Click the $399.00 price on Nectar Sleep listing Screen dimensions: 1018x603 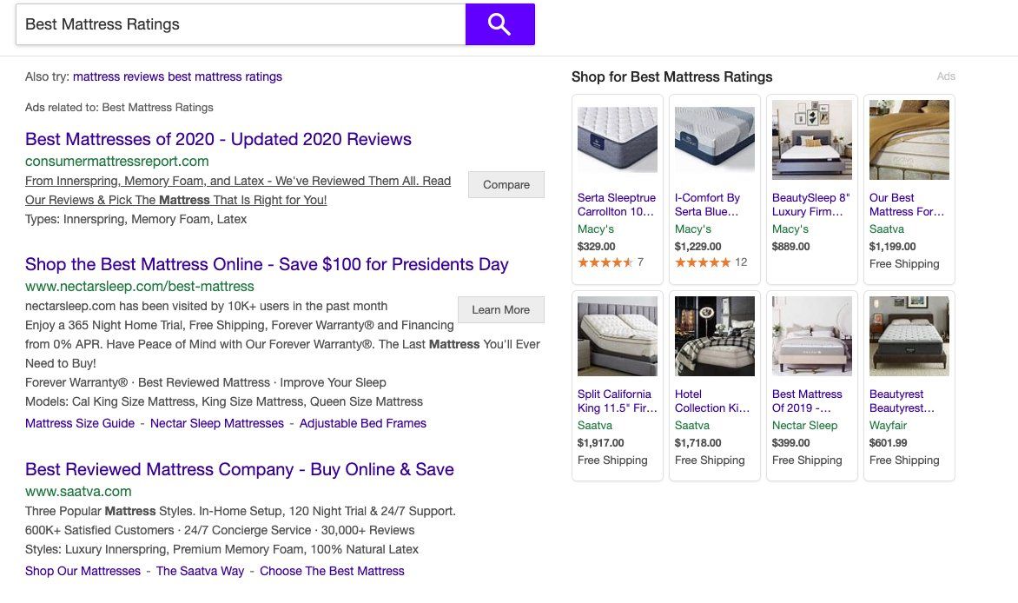click(790, 443)
